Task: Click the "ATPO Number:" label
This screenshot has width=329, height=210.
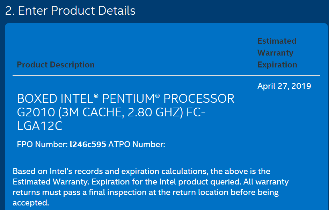Action: (137, 144)
